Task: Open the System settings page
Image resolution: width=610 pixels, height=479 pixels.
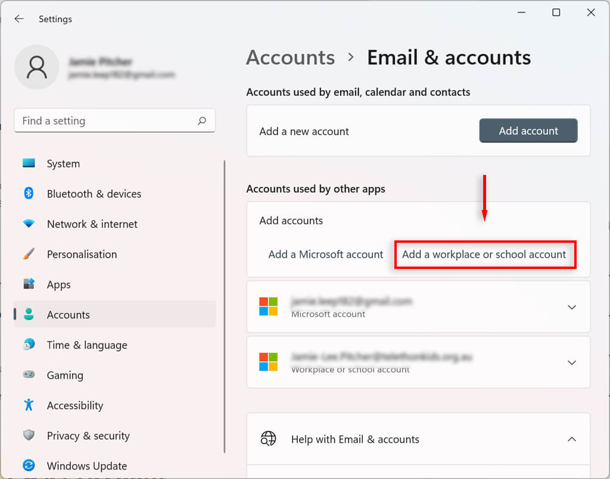Action: click(x=63, y=164)
